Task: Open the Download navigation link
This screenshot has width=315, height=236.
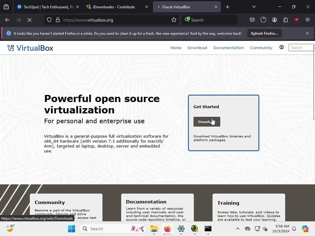Action: (197, 48)
